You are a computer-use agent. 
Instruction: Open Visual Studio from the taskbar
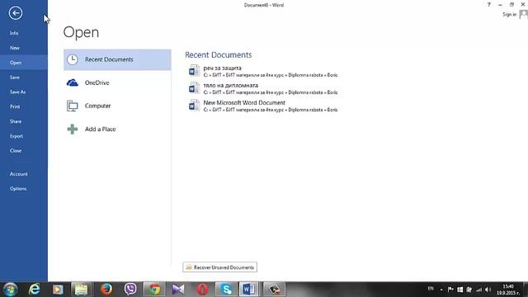pos(178,290)
